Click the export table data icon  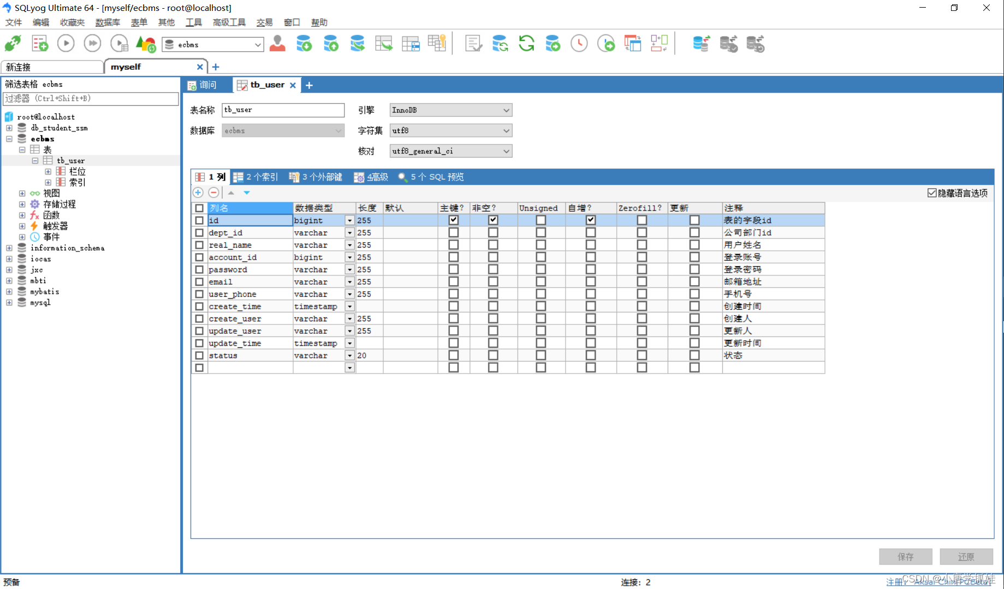click(384, 44)
